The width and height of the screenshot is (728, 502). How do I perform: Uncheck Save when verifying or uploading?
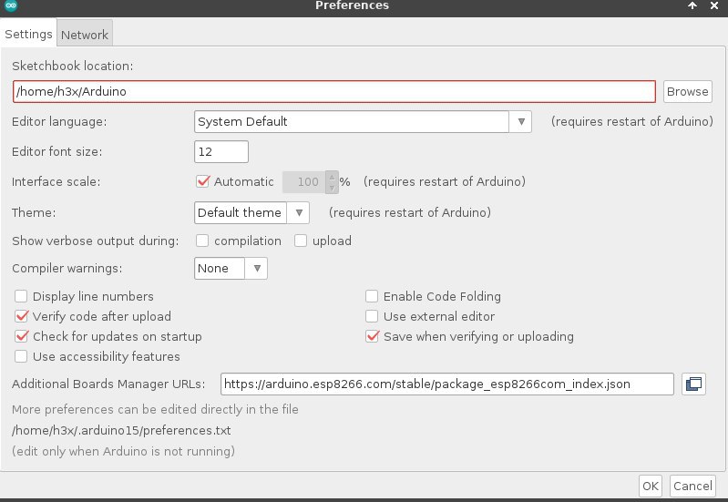[x=373, y=336]
